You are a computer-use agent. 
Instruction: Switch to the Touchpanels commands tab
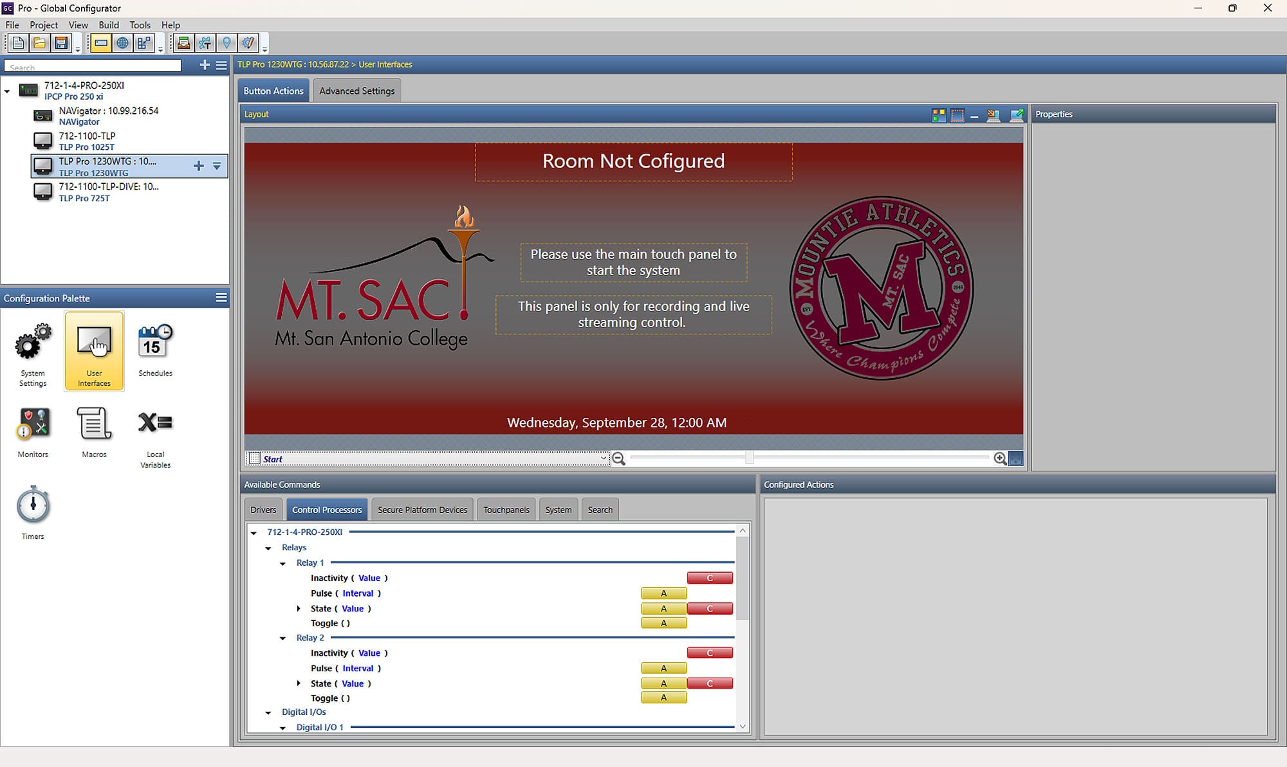[x=506, y=510]
